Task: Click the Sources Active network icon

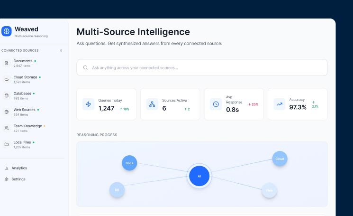Action: 152,104
